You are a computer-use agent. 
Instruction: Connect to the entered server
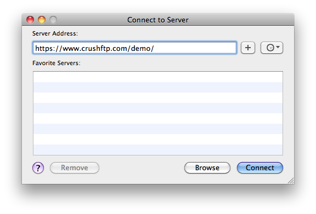260,167
